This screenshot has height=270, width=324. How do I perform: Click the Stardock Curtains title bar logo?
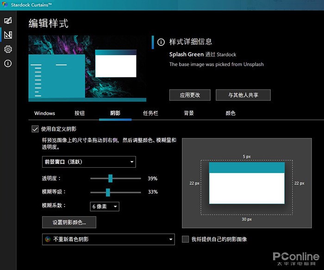[5, 5]
